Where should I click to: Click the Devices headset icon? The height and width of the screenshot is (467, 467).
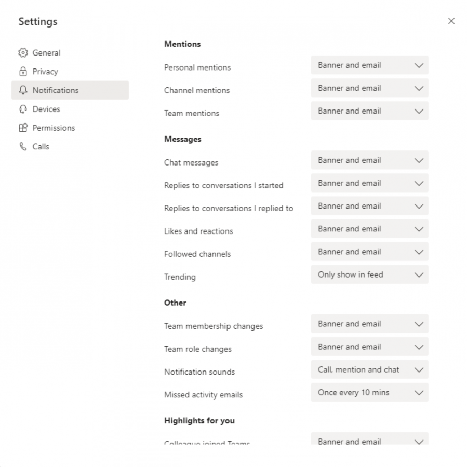point(23,109)
